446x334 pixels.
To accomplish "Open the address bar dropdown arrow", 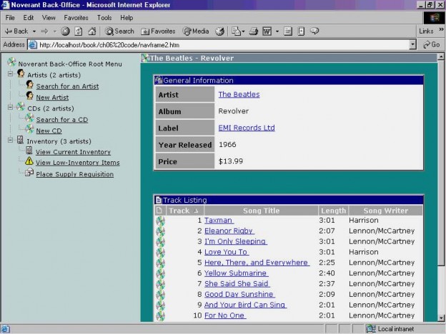I will (x=413, y=44).
